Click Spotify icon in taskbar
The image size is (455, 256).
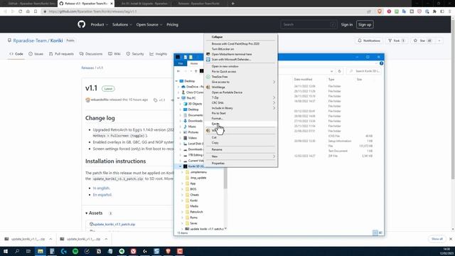point(75,251)
